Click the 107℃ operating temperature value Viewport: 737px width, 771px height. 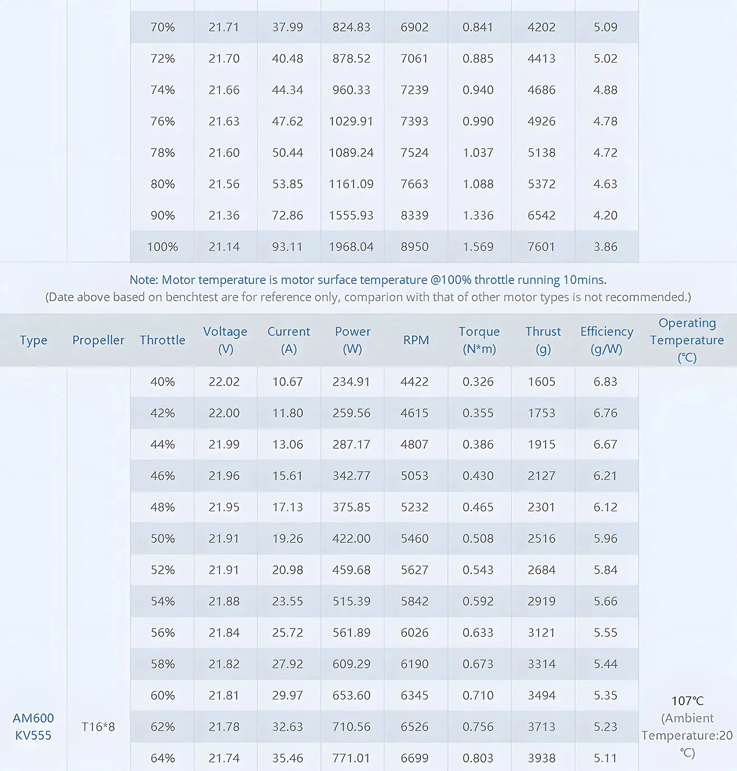687,701
